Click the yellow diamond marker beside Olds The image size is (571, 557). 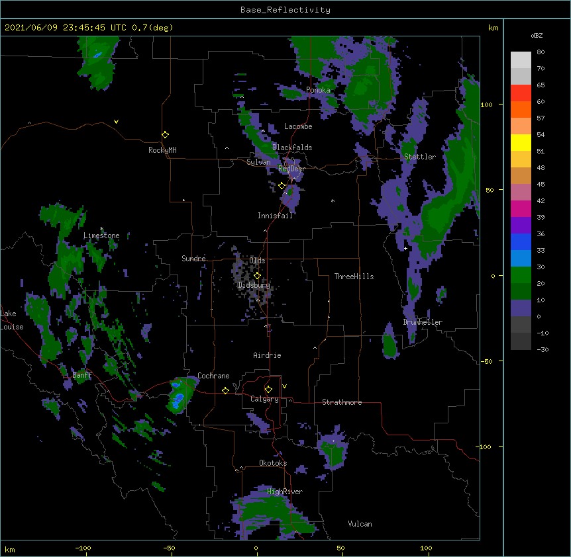pos(257,276)
